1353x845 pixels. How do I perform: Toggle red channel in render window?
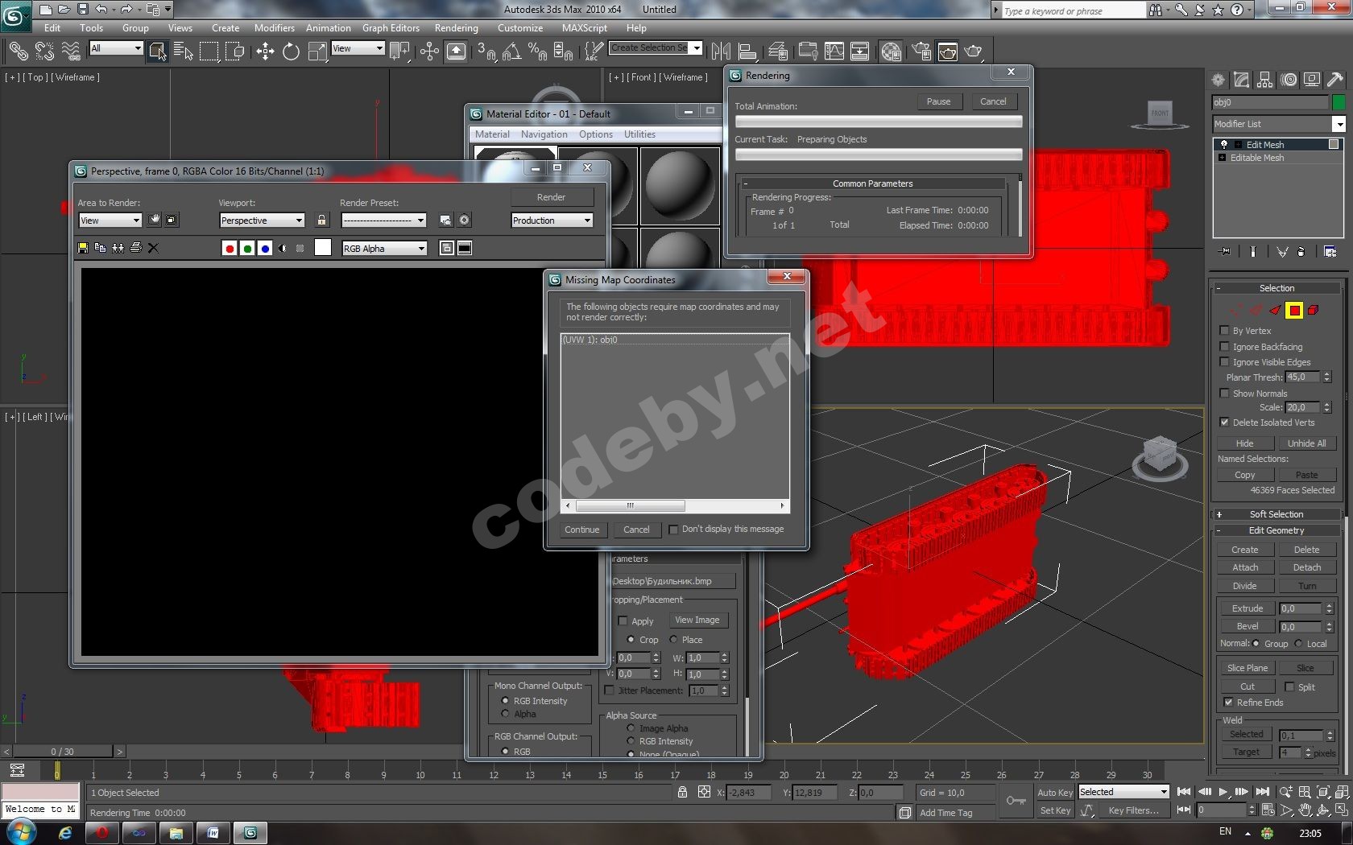(x=230, y=249)
